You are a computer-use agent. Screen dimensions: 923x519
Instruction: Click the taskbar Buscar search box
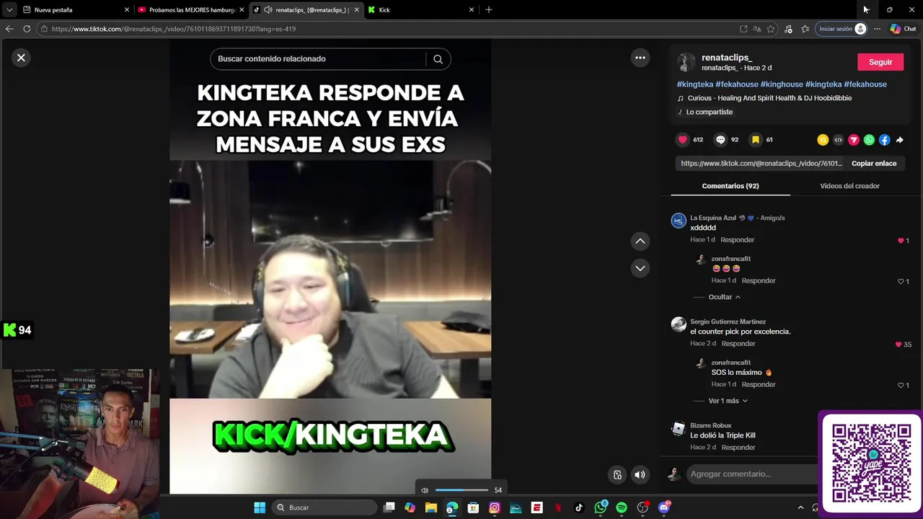click(324, 507)
